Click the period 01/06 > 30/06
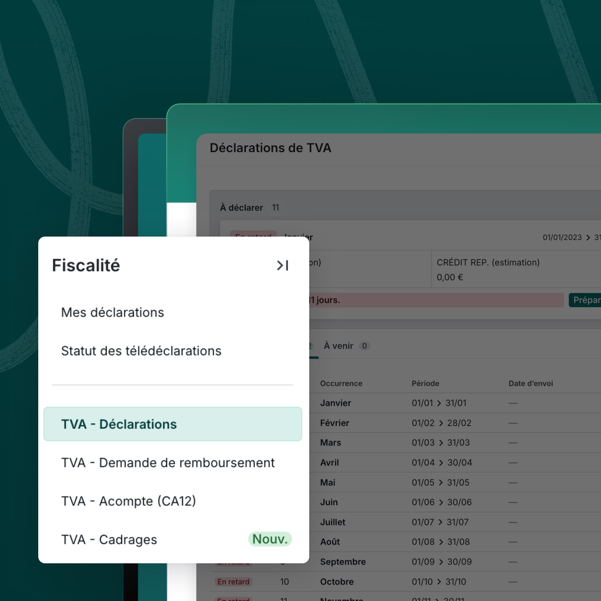 click(x=442, y=502)
